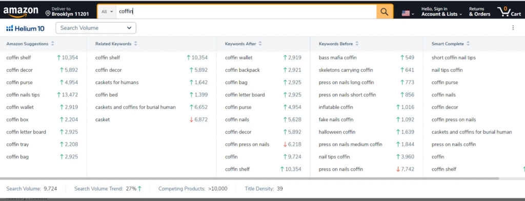
Task: Click the Amazon logo
Action: pos(21,11)
